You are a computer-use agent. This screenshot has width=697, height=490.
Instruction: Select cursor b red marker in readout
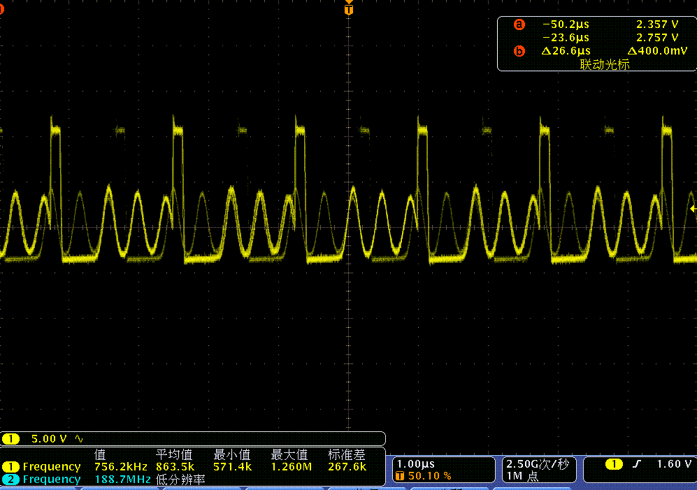(519, 51)
